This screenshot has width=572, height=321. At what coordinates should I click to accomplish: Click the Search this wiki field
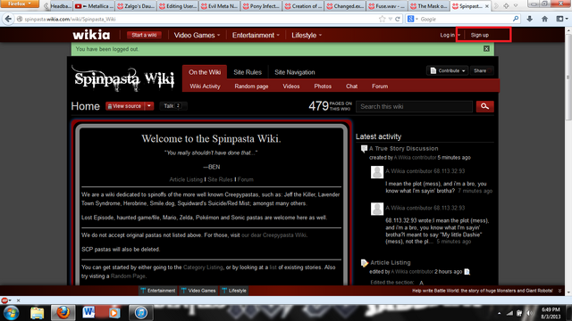coord(414,106)
